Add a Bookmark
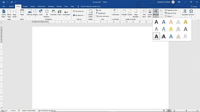 101,13
